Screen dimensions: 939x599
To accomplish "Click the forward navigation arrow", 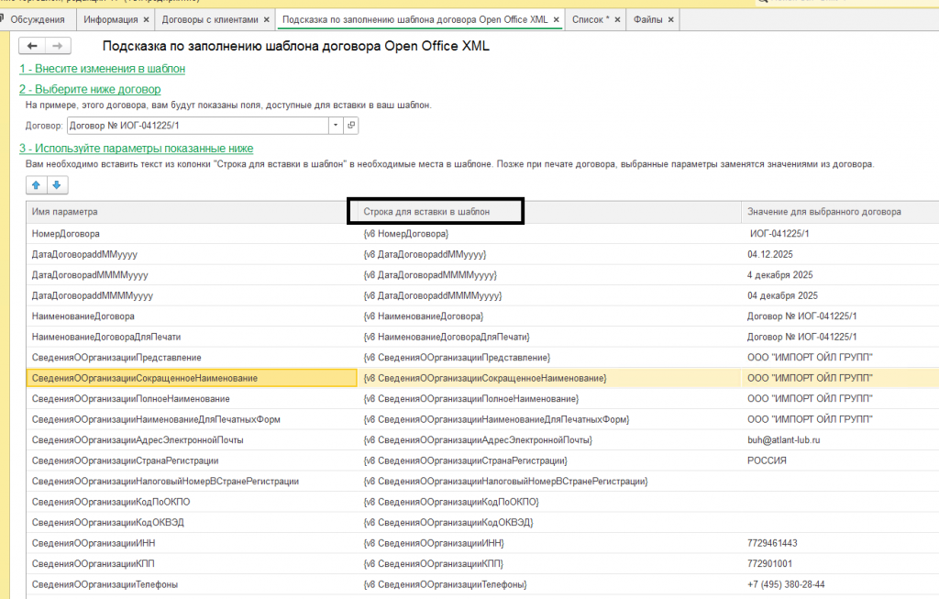I will [57, 46].
